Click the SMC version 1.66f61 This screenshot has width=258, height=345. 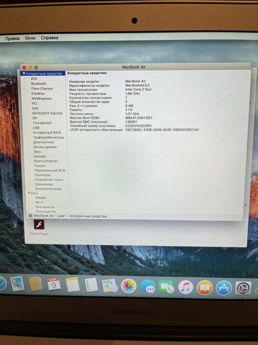coord(131,122)
